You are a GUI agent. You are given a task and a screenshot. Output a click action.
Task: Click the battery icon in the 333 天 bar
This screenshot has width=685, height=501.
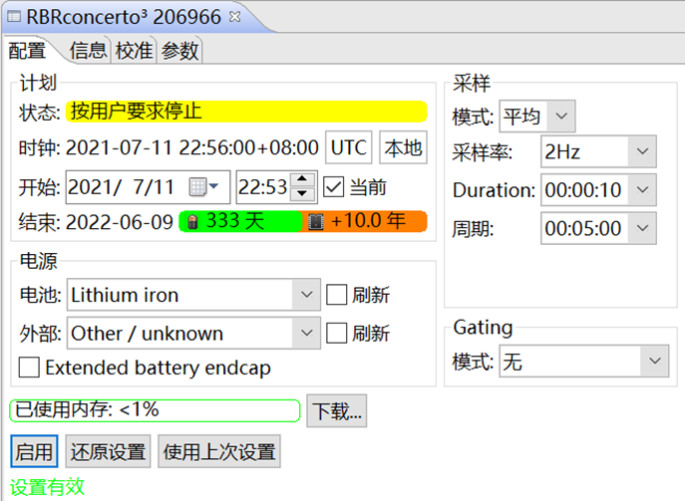pyautogui.click(x=192, y=222)
